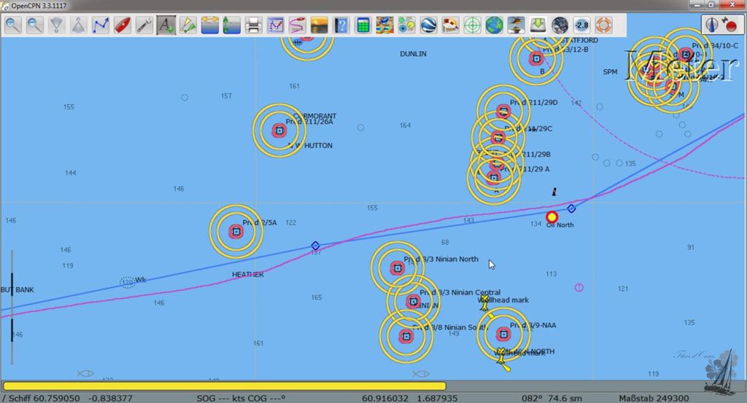Drop a man overboard lifebuoy marker
The width and height of the screenshot is (747, 403).
click(603, 25)
